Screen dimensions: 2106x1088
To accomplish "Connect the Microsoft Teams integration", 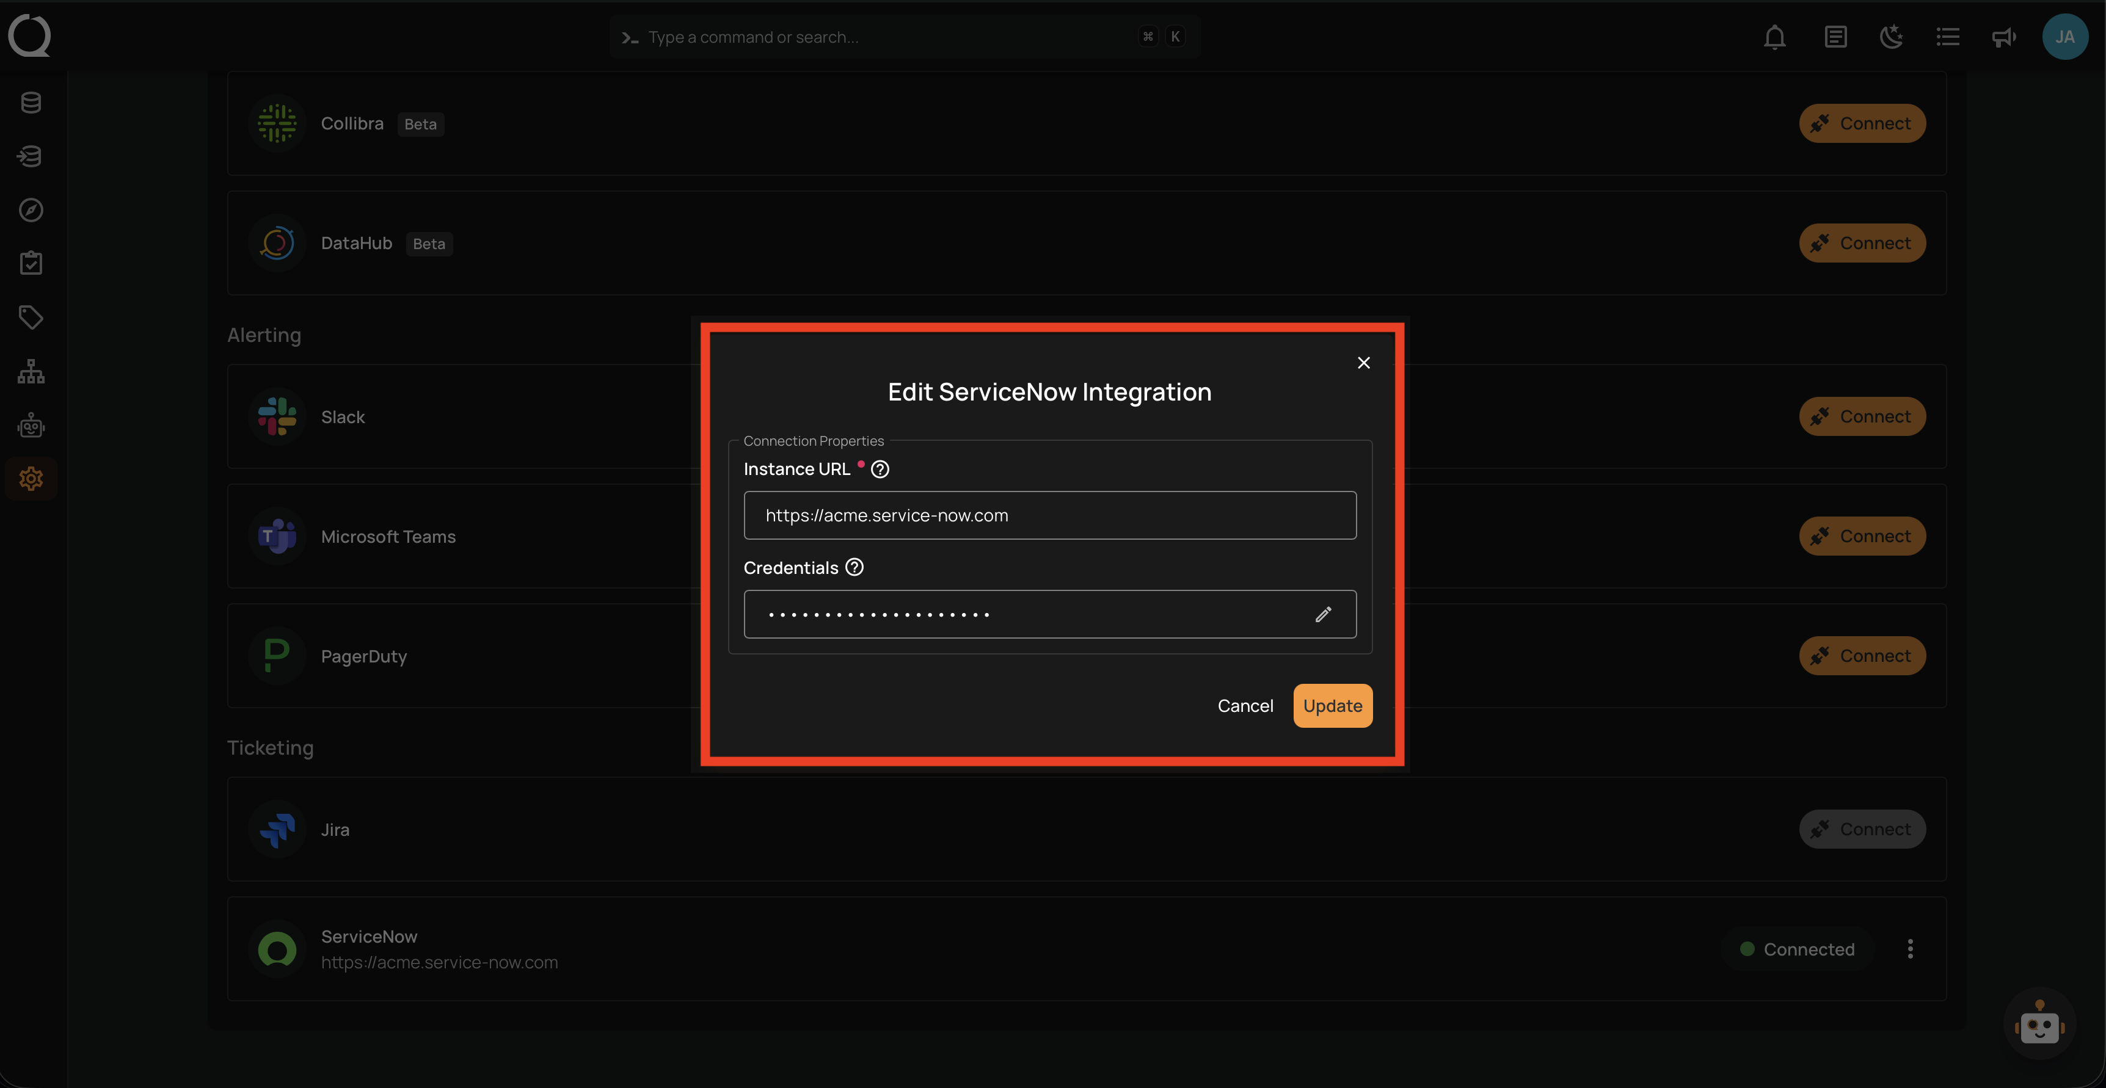I will click(1862, 536).
